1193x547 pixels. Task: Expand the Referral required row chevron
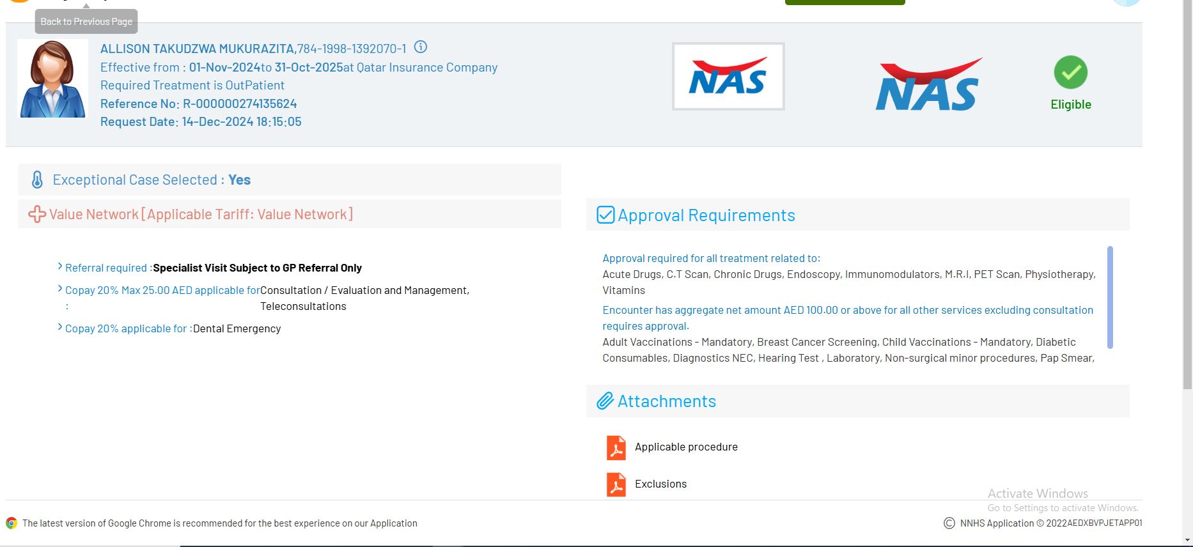click(60, 266)
